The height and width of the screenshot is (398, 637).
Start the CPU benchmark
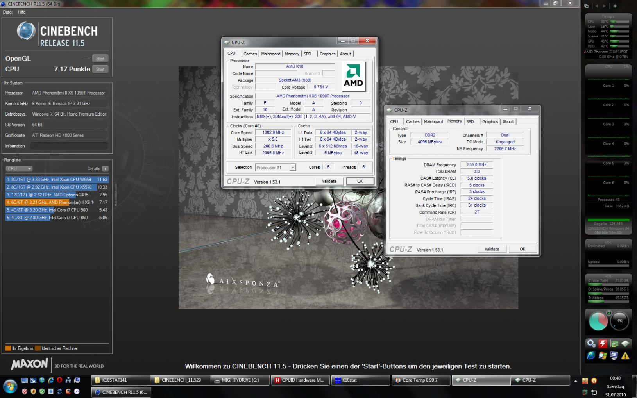(x=100, y=69)
